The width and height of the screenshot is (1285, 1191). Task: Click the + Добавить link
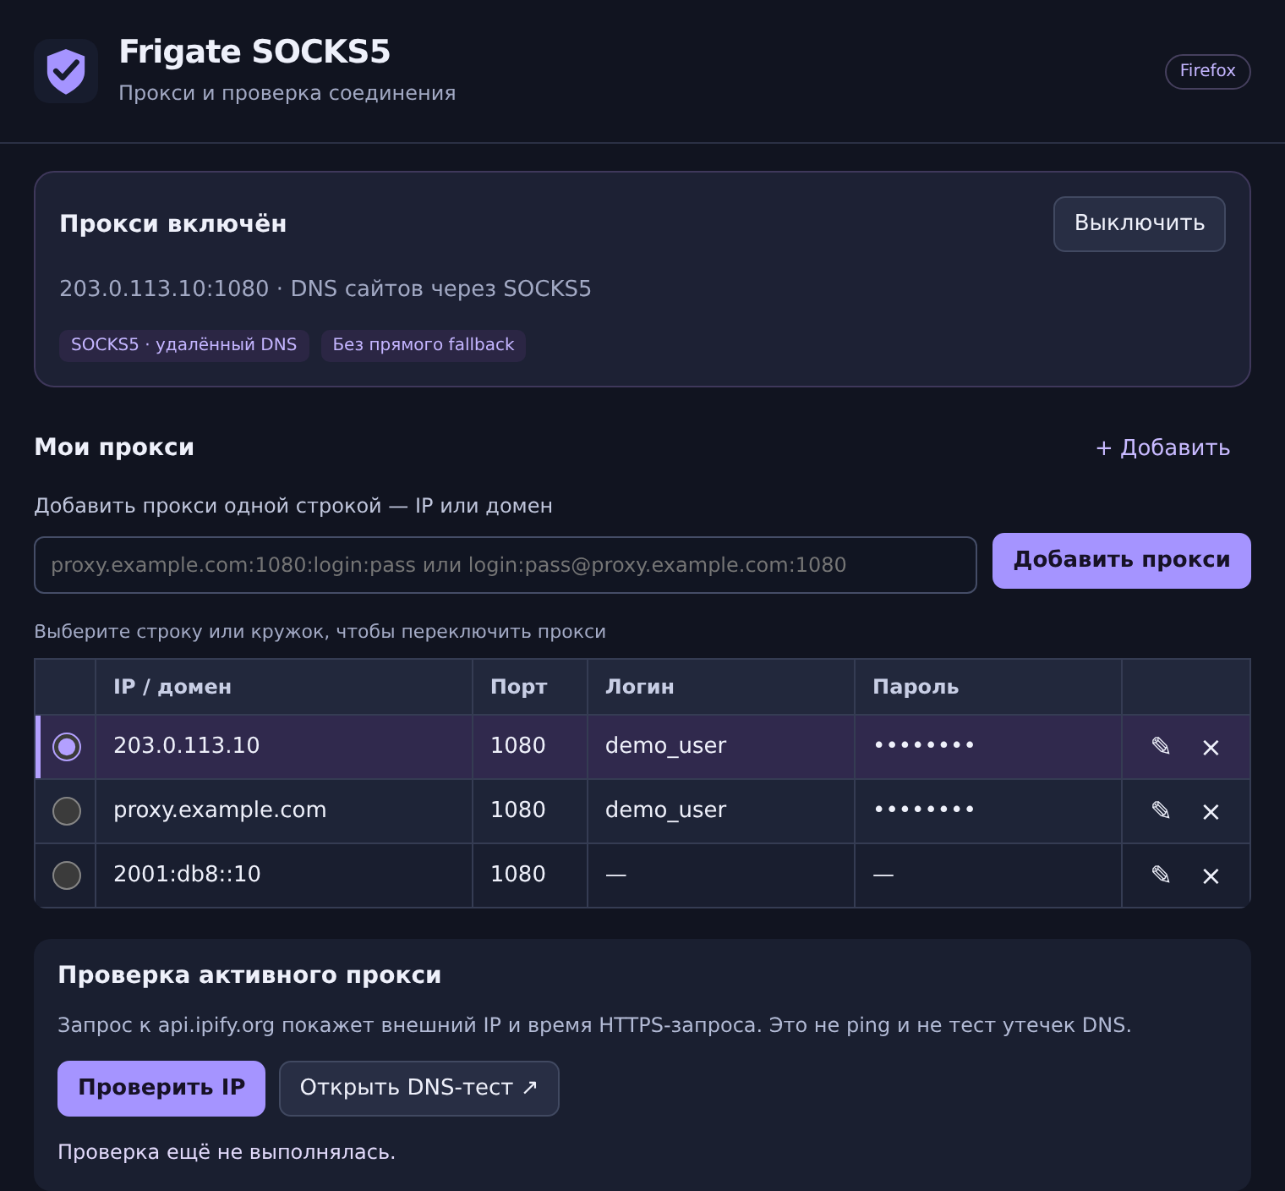point(1162,447)
